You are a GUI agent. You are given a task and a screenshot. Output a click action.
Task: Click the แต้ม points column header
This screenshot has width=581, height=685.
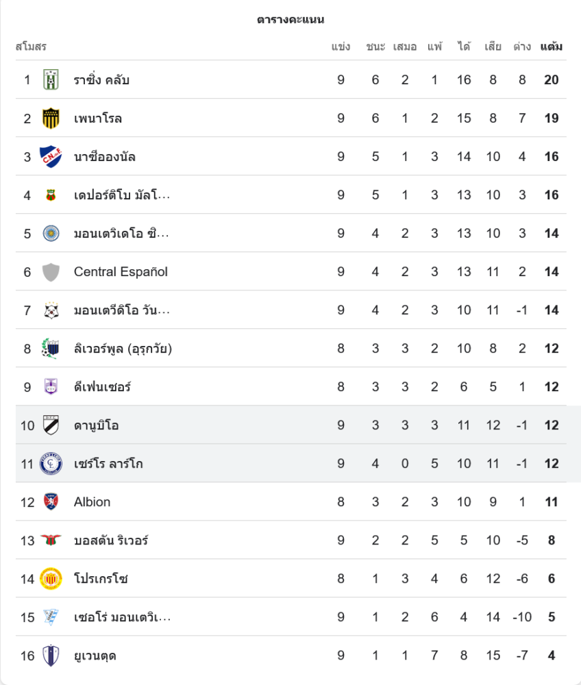[x=552, y=47]
